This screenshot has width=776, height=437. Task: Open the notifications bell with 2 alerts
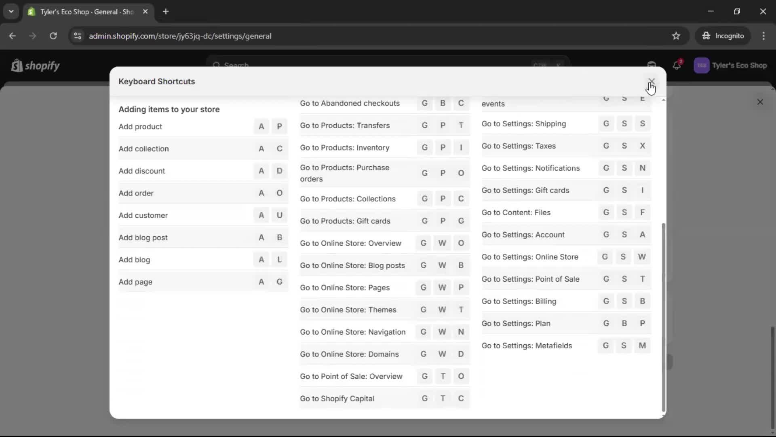pyautogui.click(x=677, y=65)
